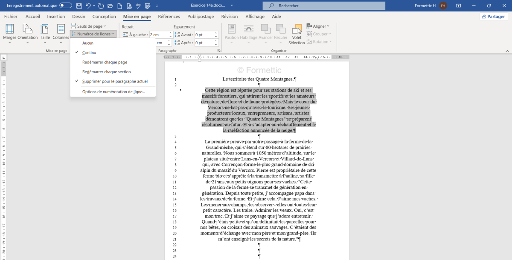Screen dimensions: 512x260
Task: Click the Save icon in the title bar
Action: (x=79, y=6)
